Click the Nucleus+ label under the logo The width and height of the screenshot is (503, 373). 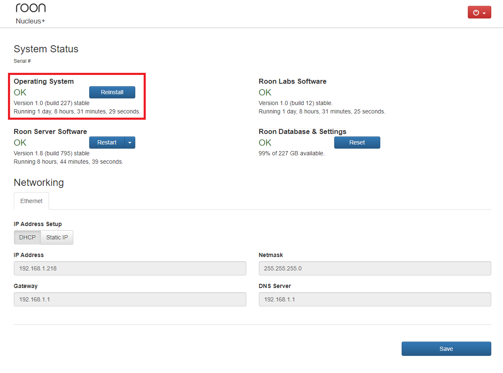(30, 21)
